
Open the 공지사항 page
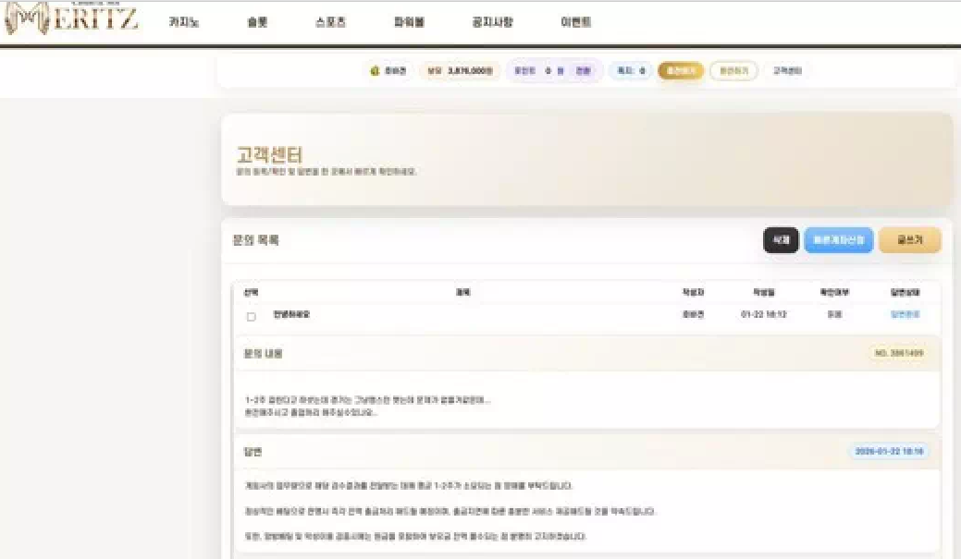pyautogui.click(x=492, y=22)
